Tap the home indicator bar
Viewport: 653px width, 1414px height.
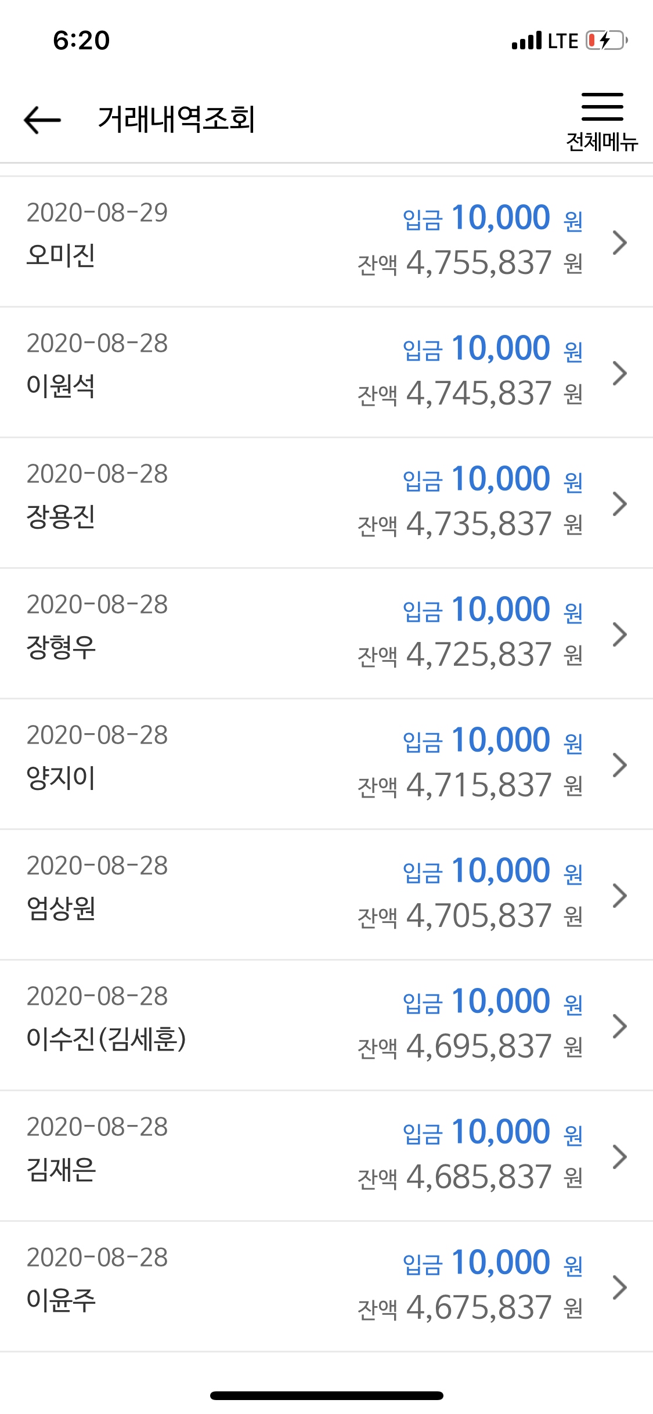click(x=326, y=1395)
